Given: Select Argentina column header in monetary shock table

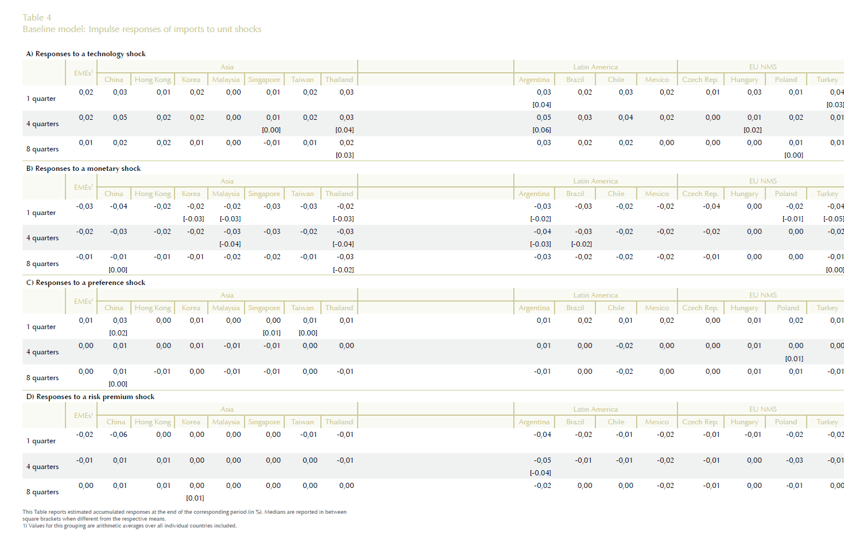Looking at the screenshot, I should (534, 194).
